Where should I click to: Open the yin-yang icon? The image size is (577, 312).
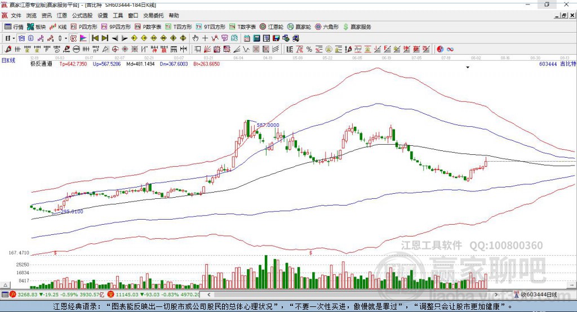440,50
